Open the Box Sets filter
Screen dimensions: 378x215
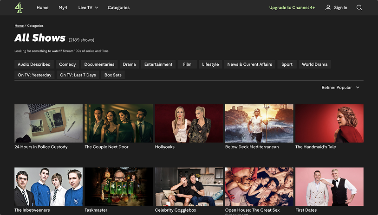pyautogui.click(x=113, y=75)
